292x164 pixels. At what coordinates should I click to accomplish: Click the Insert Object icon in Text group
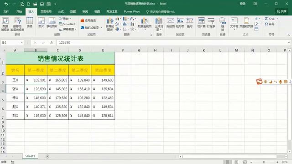[256, 29]
